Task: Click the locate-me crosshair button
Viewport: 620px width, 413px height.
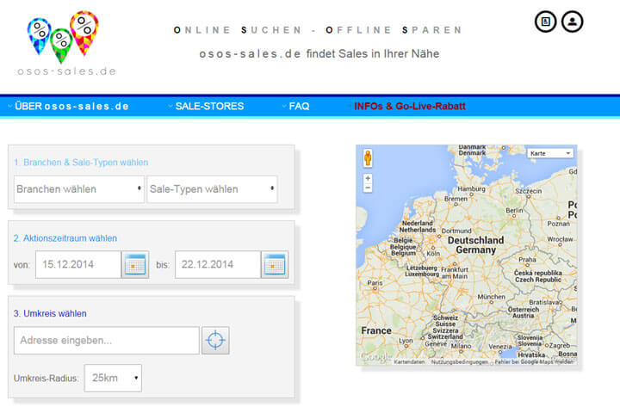Action: (x=215, y=341)
